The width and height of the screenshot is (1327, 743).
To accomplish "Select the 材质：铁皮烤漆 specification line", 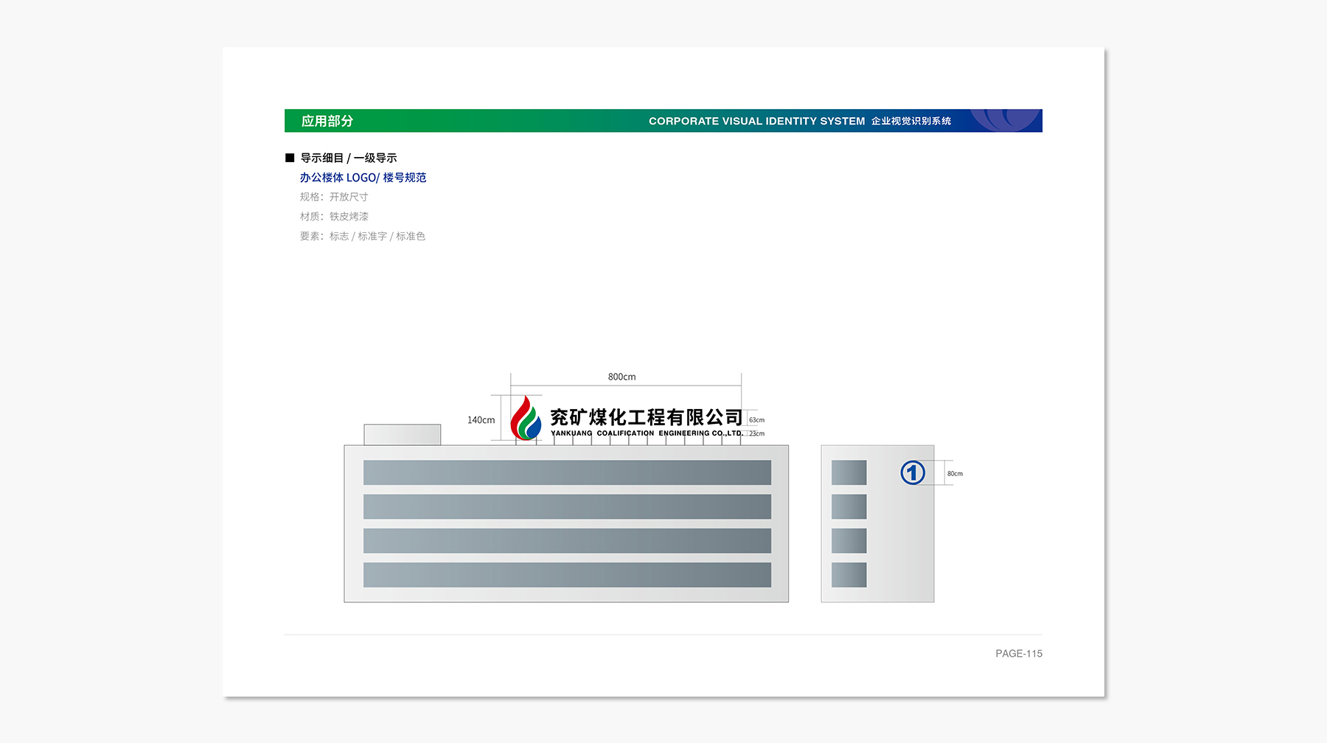I will 334,217.
